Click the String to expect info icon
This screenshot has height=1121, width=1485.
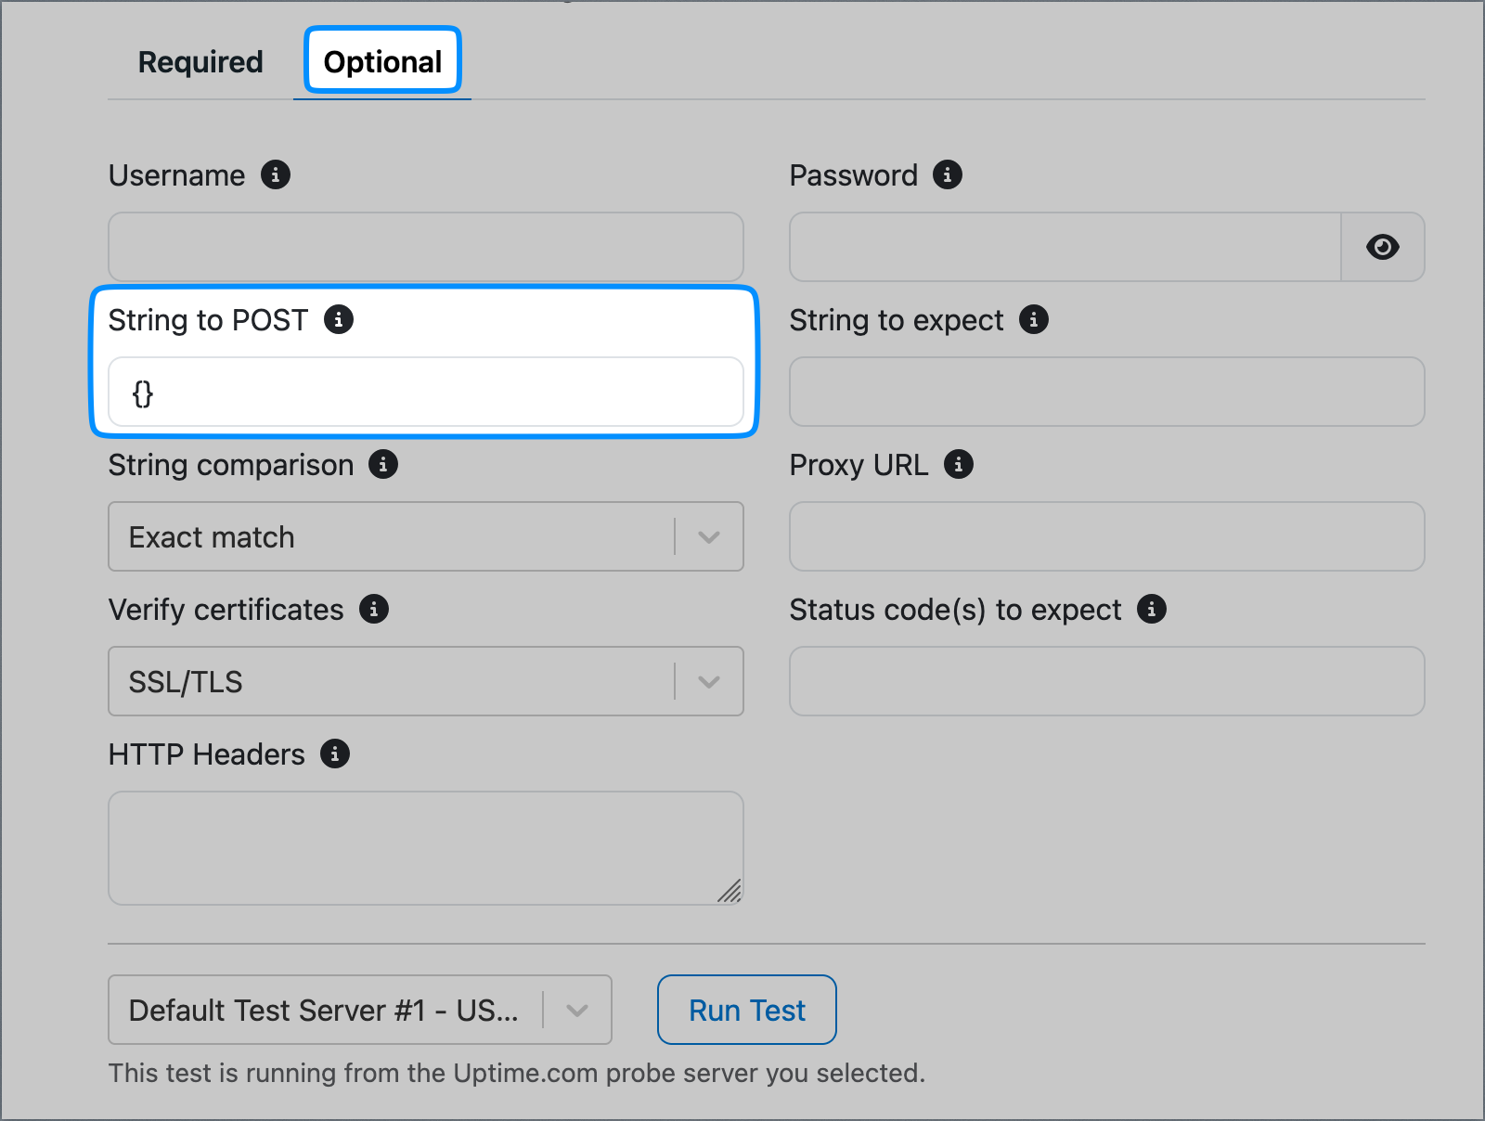tap(1034, 319)
